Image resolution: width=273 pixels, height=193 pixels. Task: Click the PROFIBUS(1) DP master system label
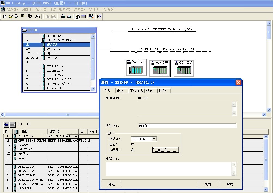pos(167,49)
